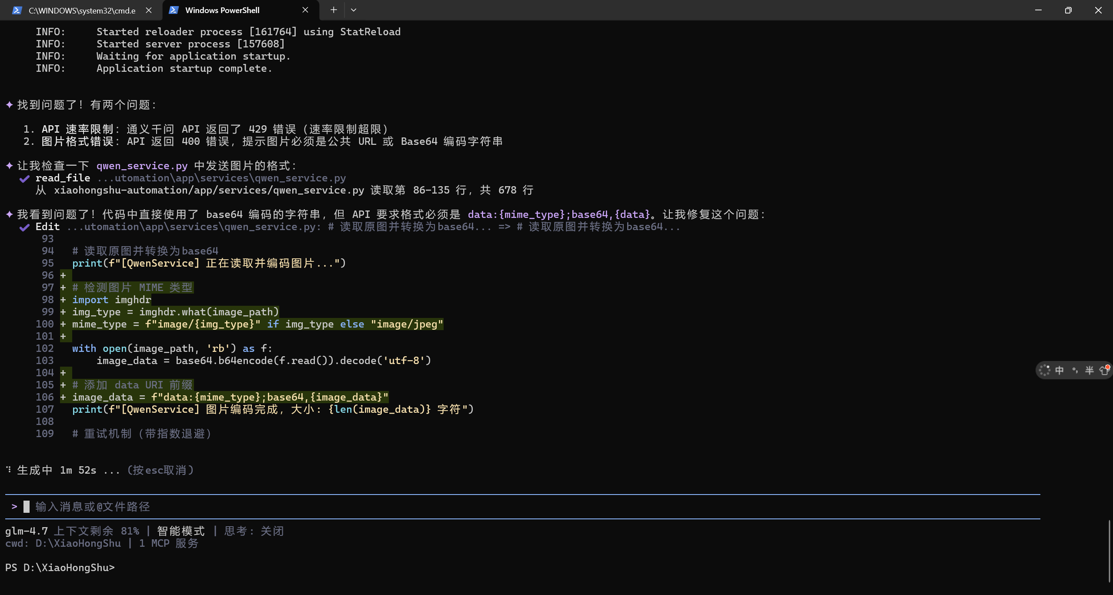Image resolution: width=1113 pixels, height=595 pixels.
Task: Open the new tab profile dropdown arrow
Action: point(354,10)
